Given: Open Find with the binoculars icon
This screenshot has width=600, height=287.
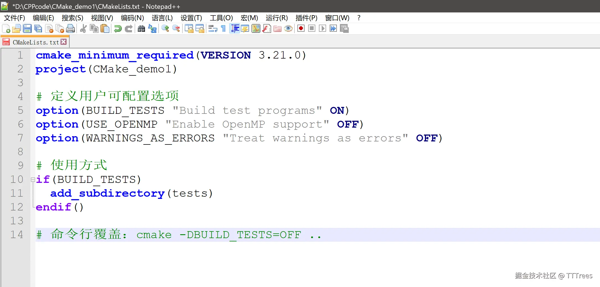Looking at the screenshot, I should [141, 28].
